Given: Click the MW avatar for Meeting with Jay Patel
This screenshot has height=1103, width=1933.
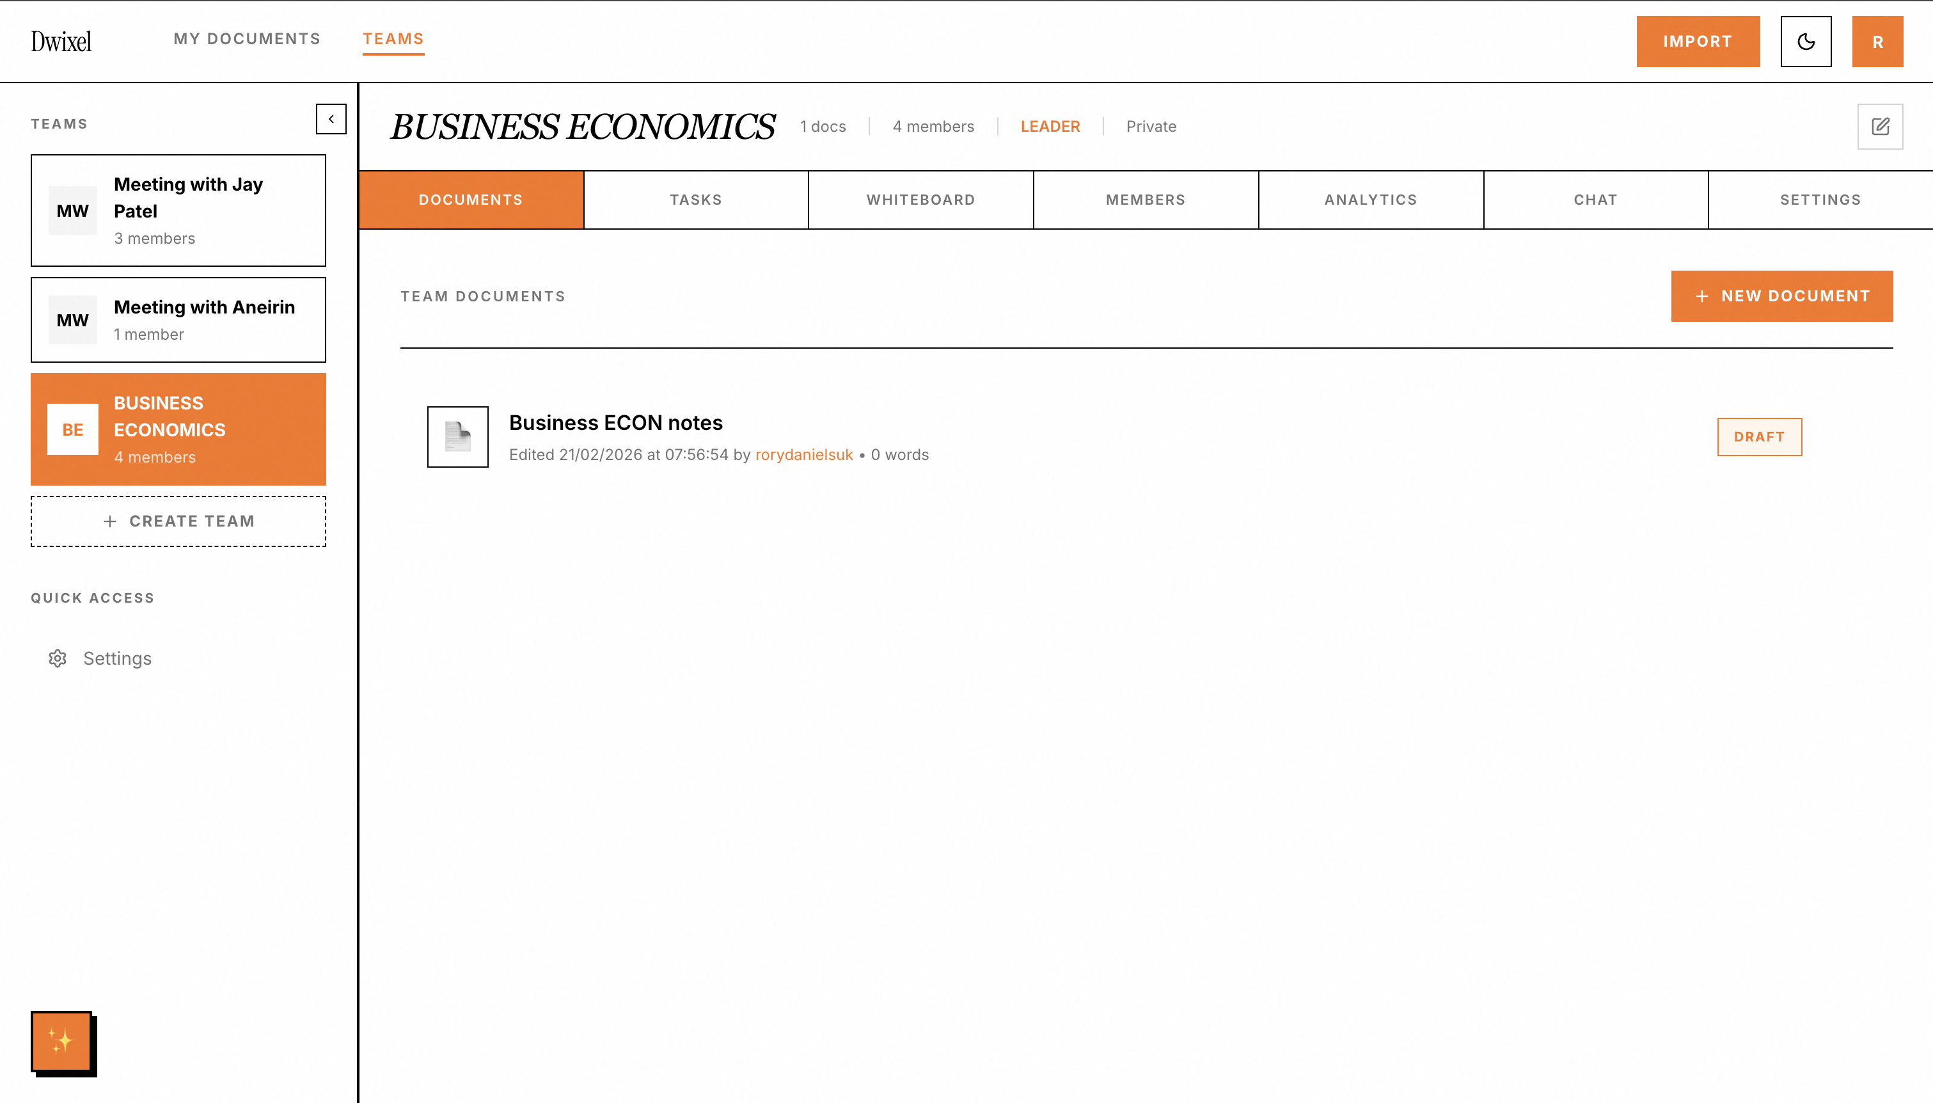Looking at the screenshot, I should coord(72,210).
